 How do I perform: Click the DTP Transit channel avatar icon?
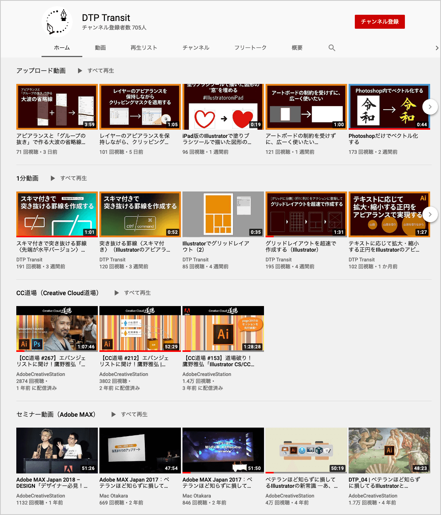[57, 22]
